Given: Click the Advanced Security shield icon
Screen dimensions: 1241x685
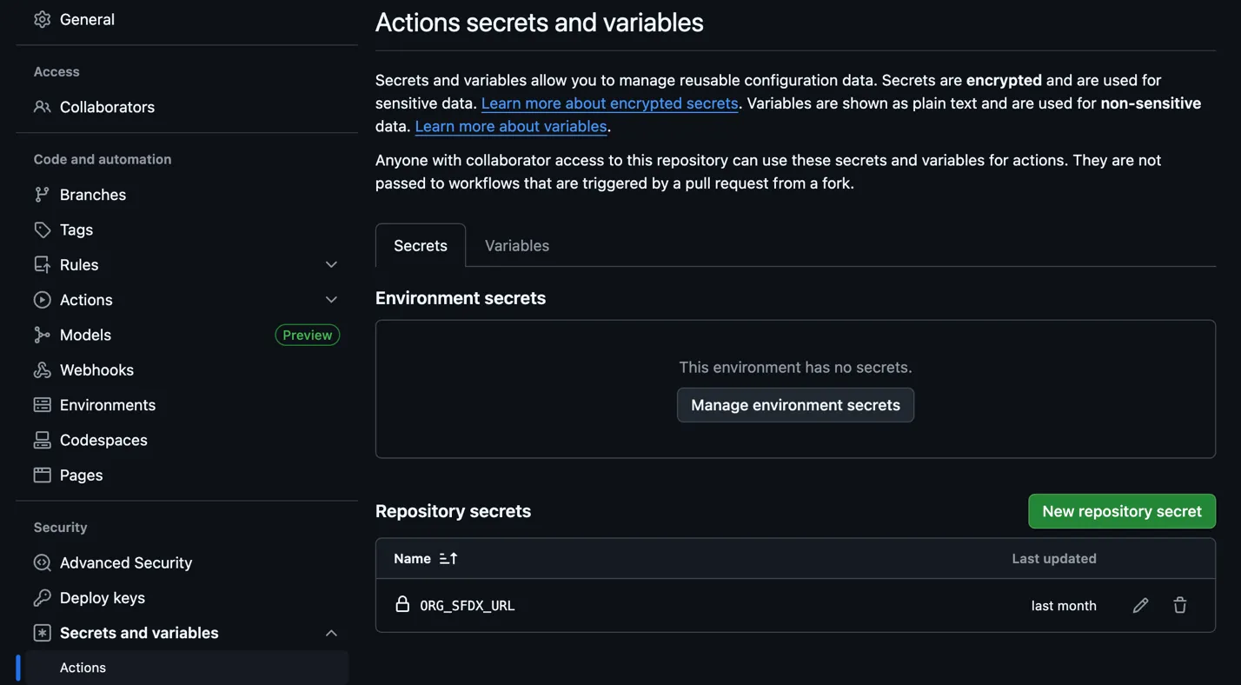Looking at the screenshot, I should tap(42, 562).
